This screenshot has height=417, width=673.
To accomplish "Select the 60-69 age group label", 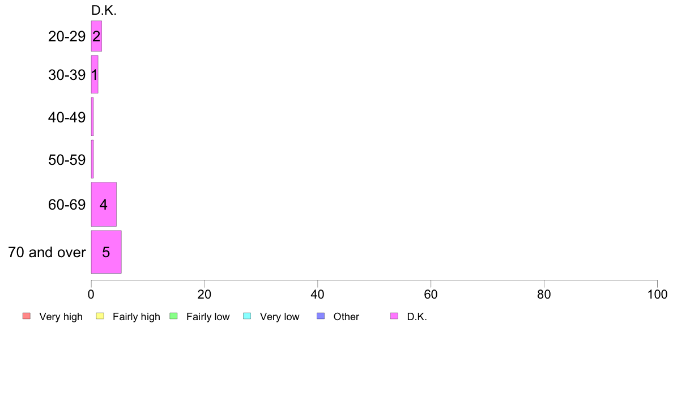I will click(67, 205).
